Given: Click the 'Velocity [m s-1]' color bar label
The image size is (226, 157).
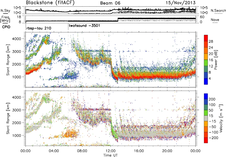Looking at the screenshot, I should pos(221,118).
